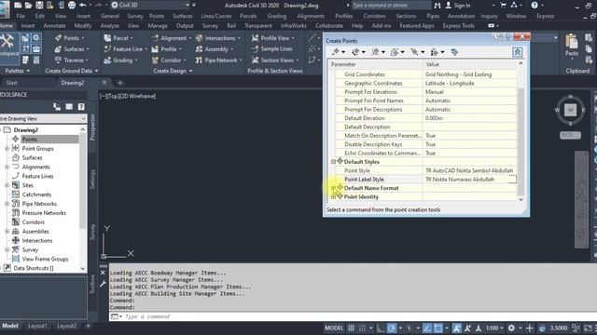Expand the Default Name Format group
Screen dimensions: 597x335
pyautogui.click(x=333, y=188)
